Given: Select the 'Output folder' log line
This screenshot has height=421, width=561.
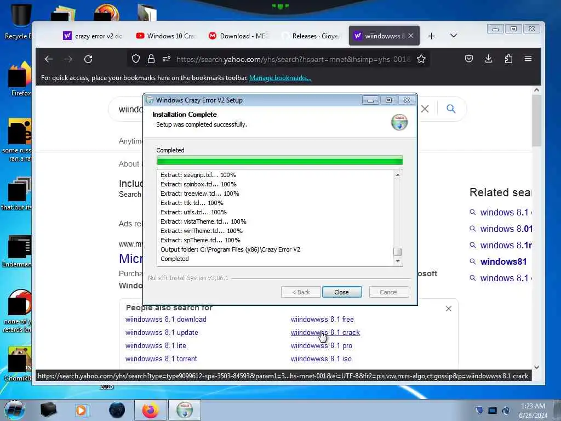Looking at the screenshot, I should (x=230, y=249).
